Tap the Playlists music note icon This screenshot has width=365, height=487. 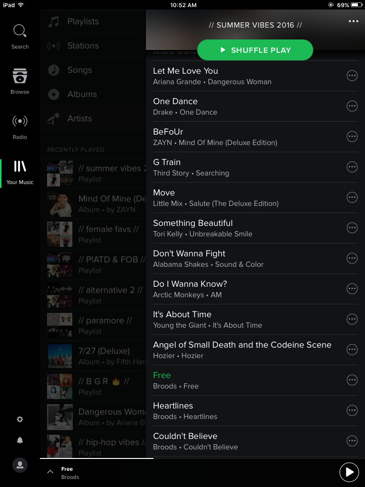pos(54,22)
